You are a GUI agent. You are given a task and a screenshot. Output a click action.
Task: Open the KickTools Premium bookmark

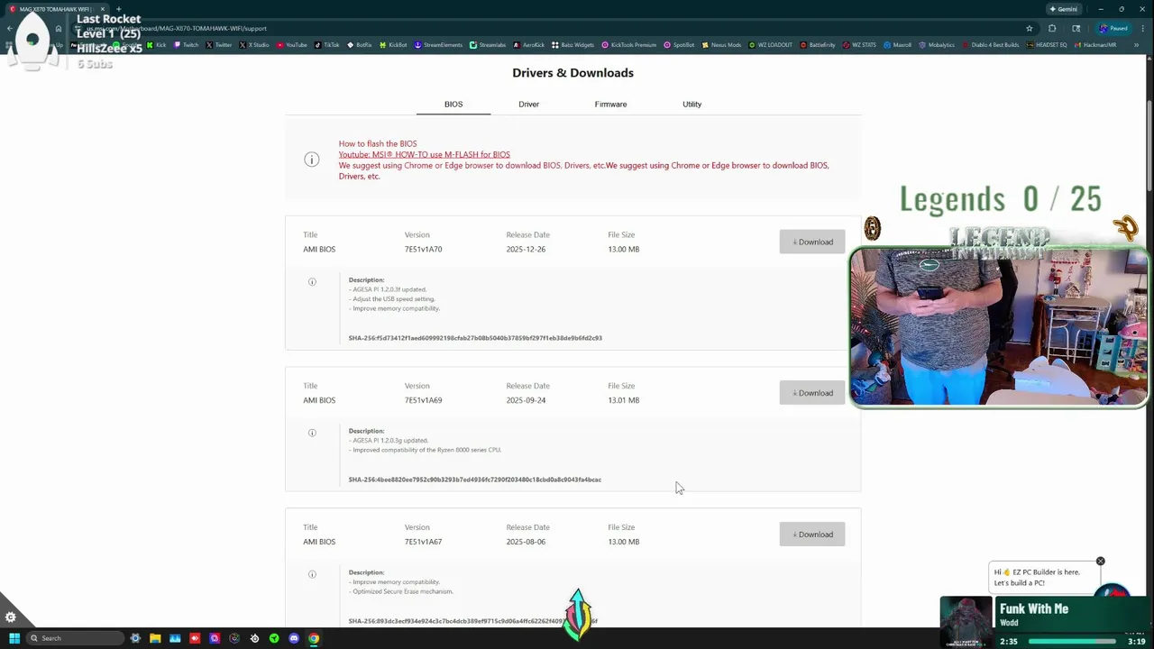pyautogui.click(x=628, y=44)
